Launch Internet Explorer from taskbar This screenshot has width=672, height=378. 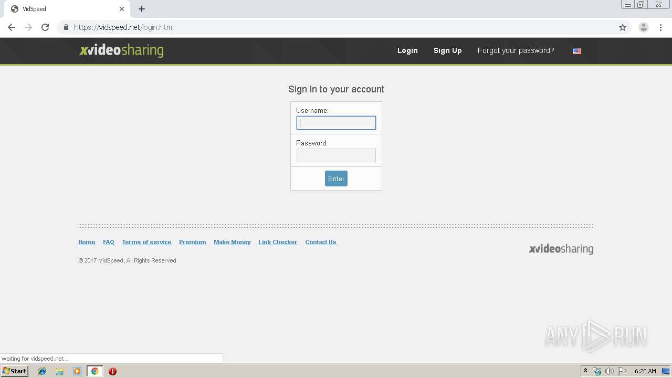[42, 371]
